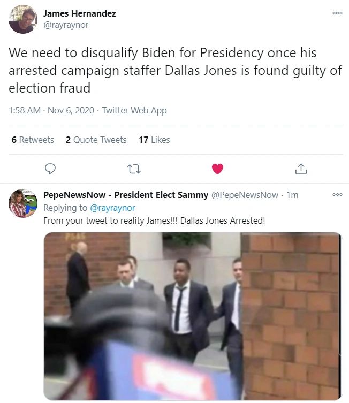The width and height of the screenshot is (349, 403).
Task: Click the Twitter Web App source link
Action: (x=134, y=110)
